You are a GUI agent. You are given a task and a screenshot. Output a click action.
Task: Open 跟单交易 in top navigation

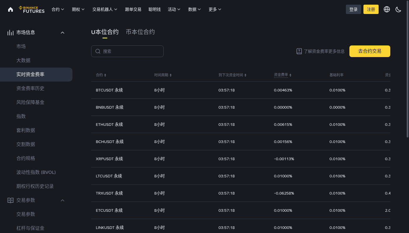[133, 9]
